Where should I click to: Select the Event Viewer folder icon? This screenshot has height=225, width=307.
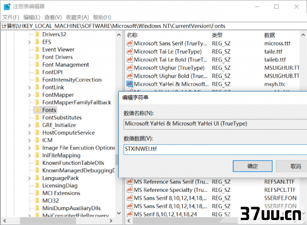point(37,50)
